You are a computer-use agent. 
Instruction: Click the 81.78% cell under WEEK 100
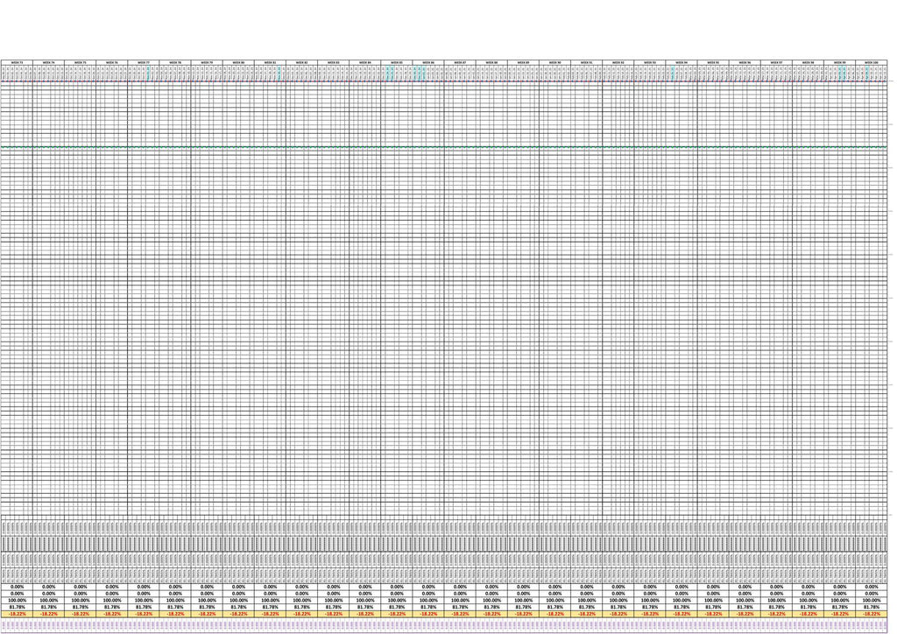pos(872,607)
